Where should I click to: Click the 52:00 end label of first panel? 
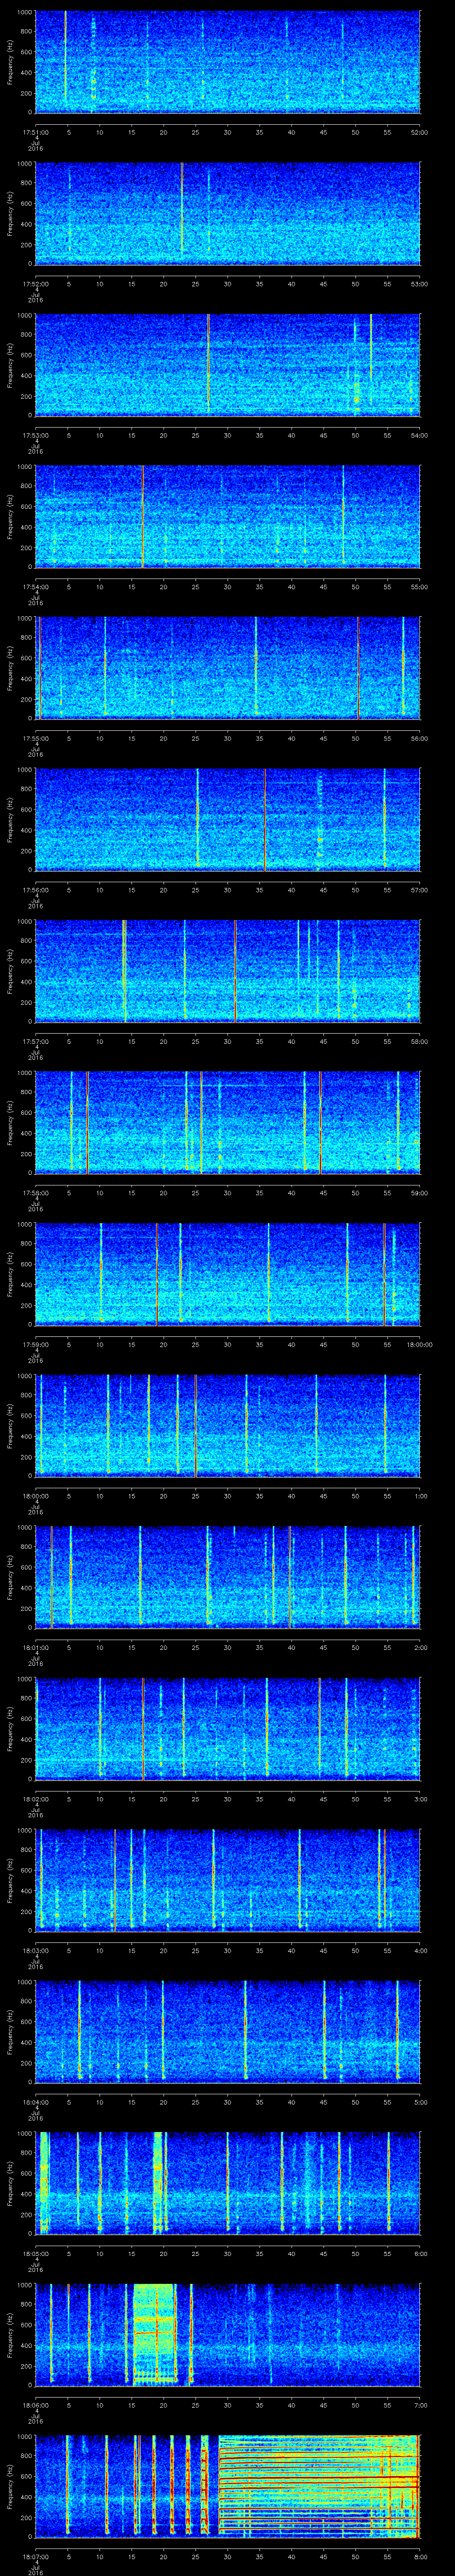tap(419, 131)
